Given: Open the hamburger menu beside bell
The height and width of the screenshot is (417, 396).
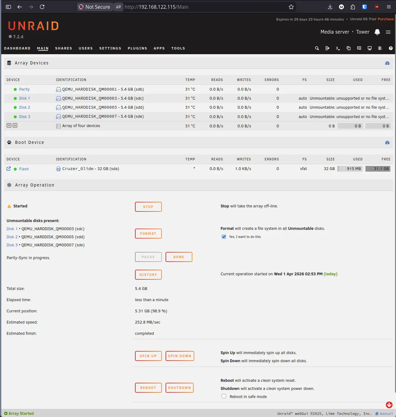Looking at the screenshot, I should coord(388,32).
